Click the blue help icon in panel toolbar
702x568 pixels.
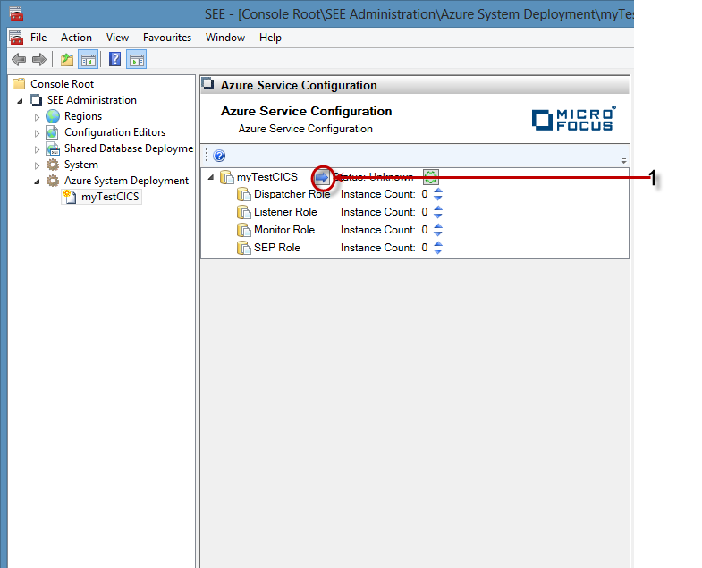[219, 156]
